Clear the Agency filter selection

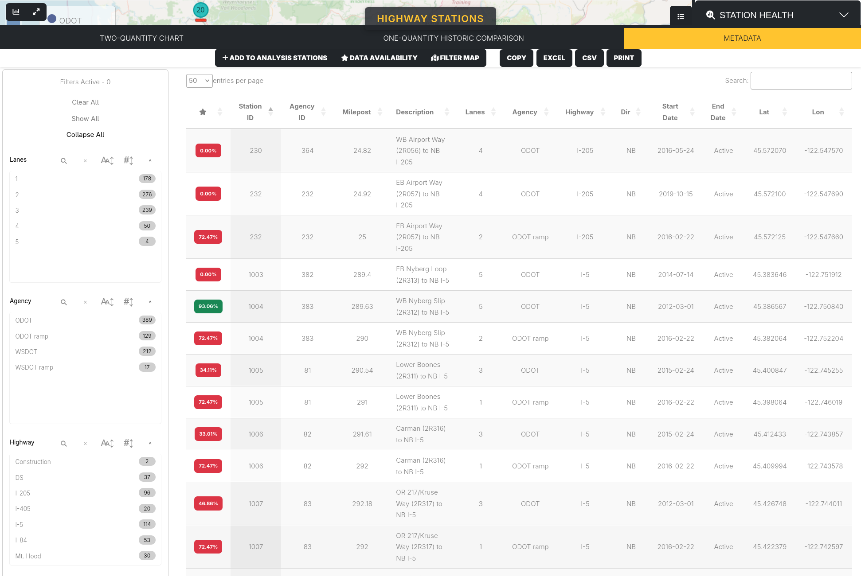point(85,302)
